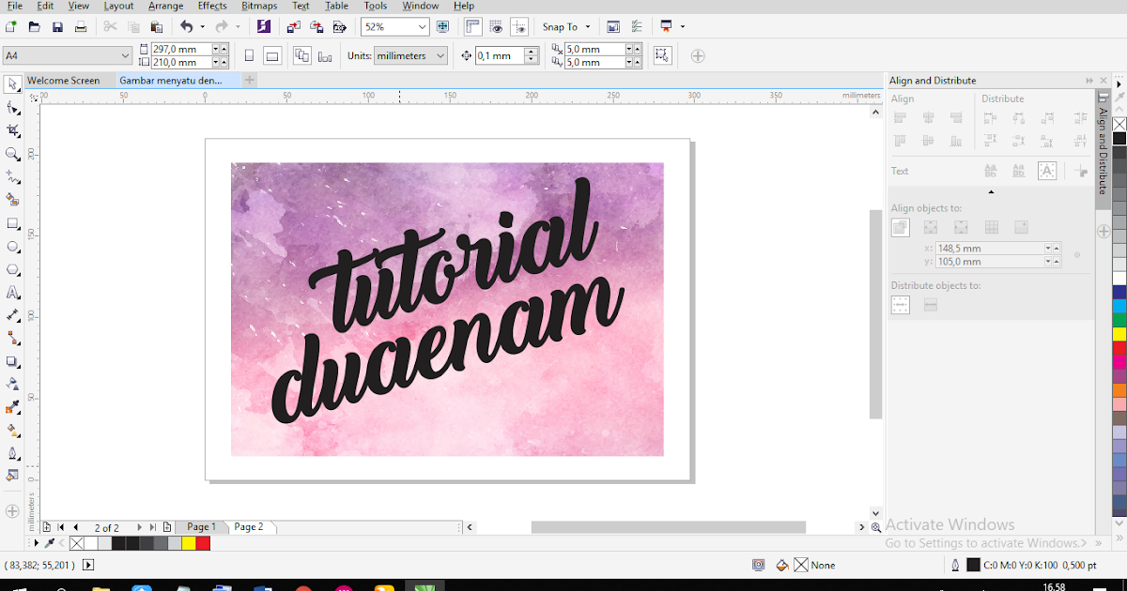Click the Export icon
This screenshot has width=1127, height=591.
pos(316,27)
